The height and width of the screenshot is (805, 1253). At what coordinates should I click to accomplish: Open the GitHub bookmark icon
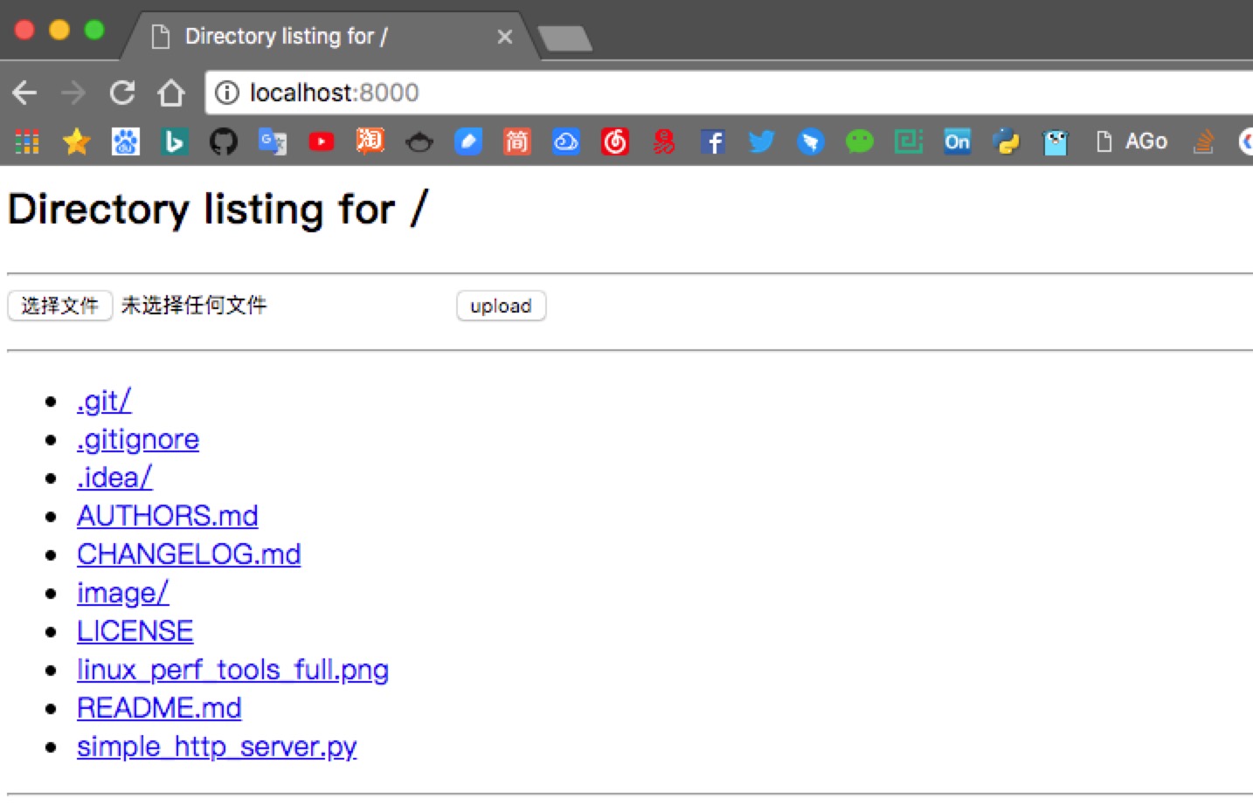[x=224, y=141]
